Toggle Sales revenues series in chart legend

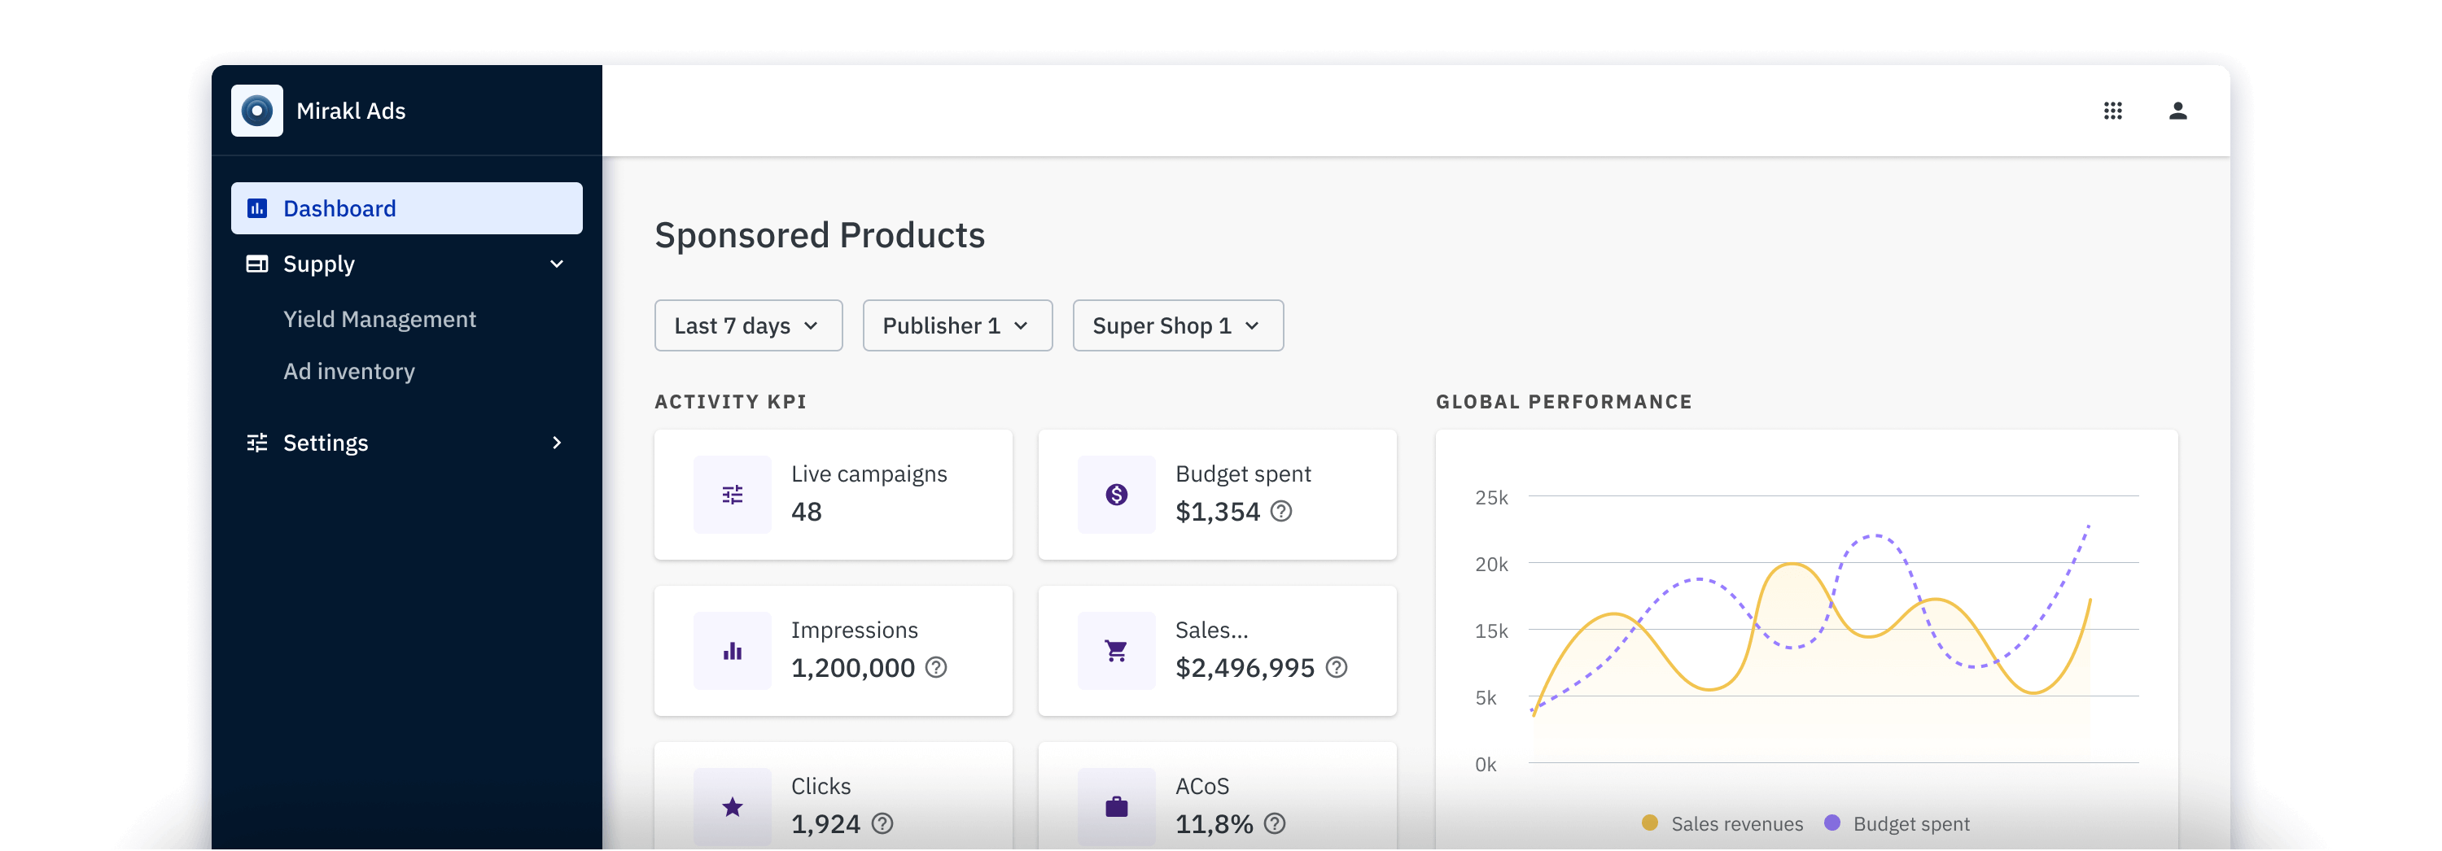(x=1722, y=823)
